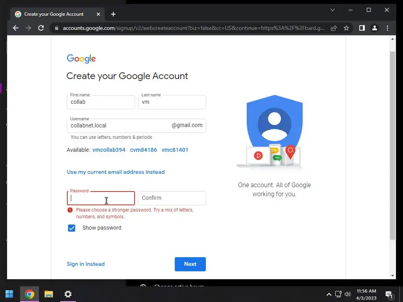This screenshot has width=403, height=302.
Task: Edit the Last name field
Action: (172, 102)
